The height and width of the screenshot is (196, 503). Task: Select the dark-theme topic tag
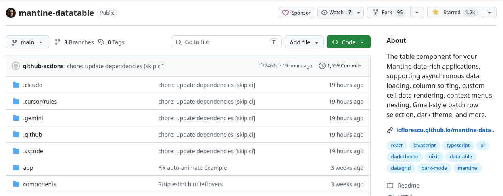pos(405,157)
